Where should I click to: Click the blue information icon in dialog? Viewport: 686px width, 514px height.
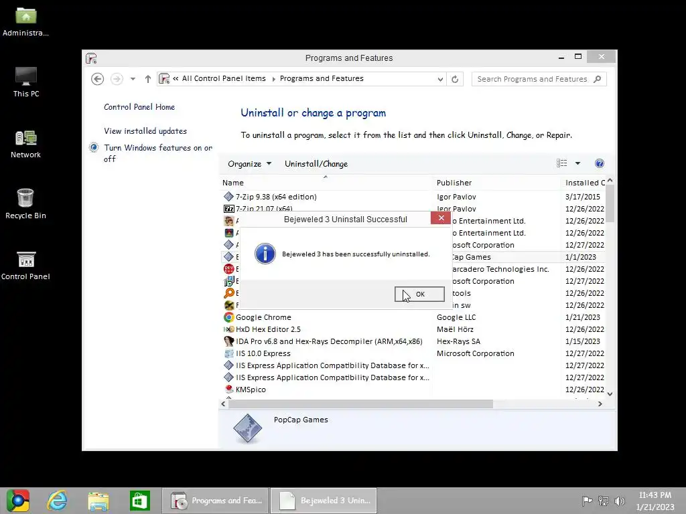click(x=265, y=254)
